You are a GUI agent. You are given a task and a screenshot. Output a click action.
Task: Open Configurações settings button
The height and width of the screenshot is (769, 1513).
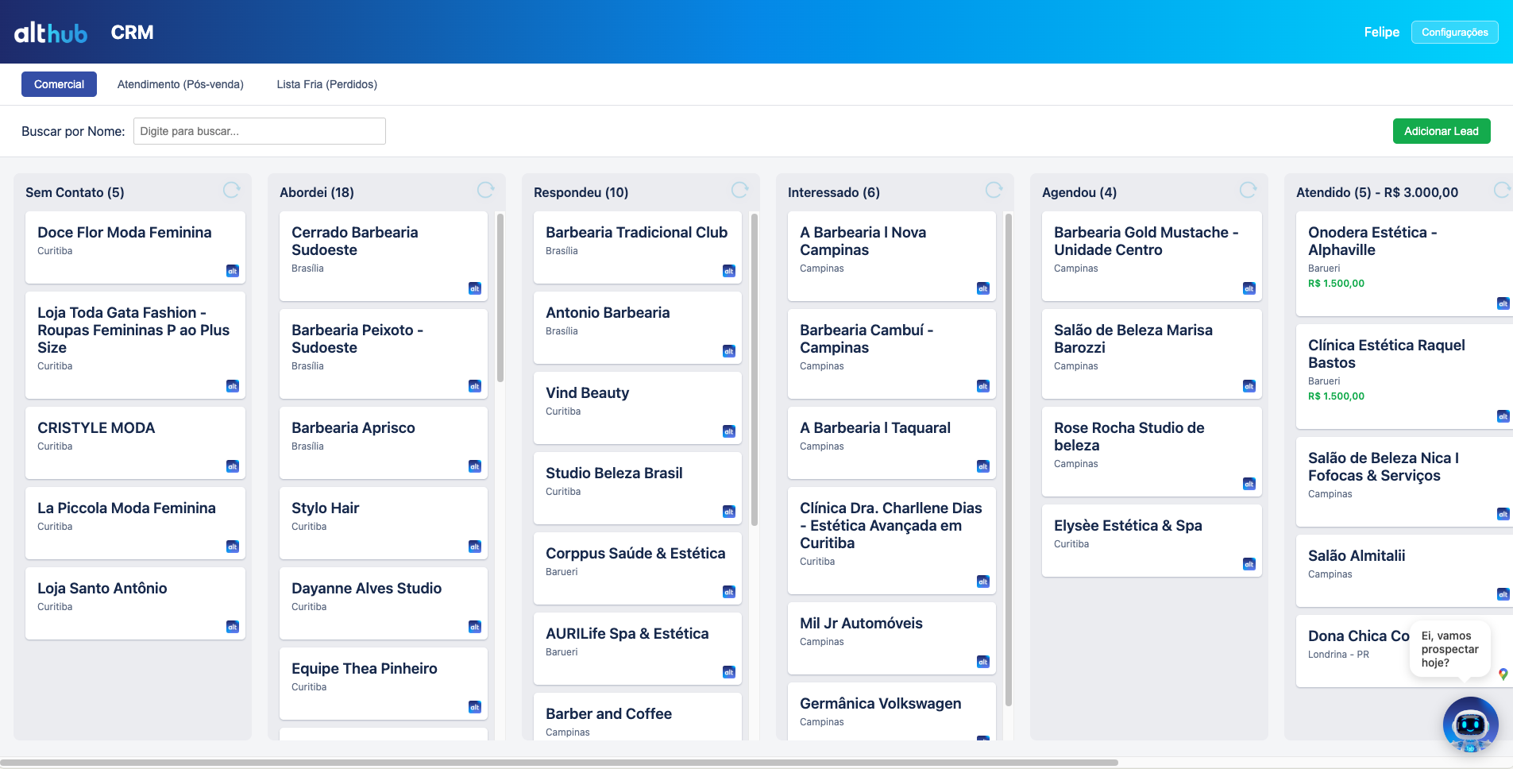point(1454,33)
